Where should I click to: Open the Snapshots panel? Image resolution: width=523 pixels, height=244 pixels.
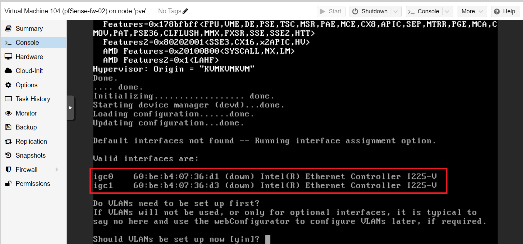point(31,155)
